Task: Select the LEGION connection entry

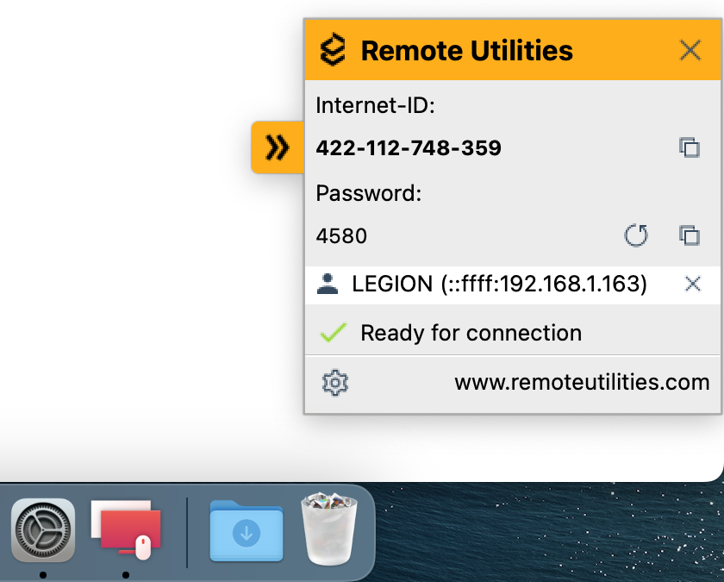Action: [x=499, y=284]
